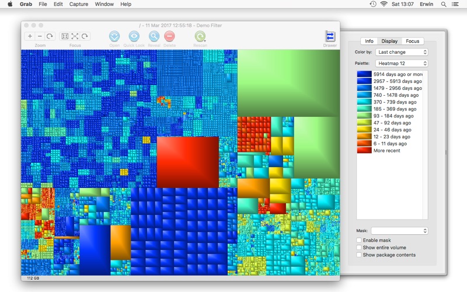Enable the mask checkbox
Image resolution: width=467 pixels, height=292 pixels.
[x=359, y=240]
